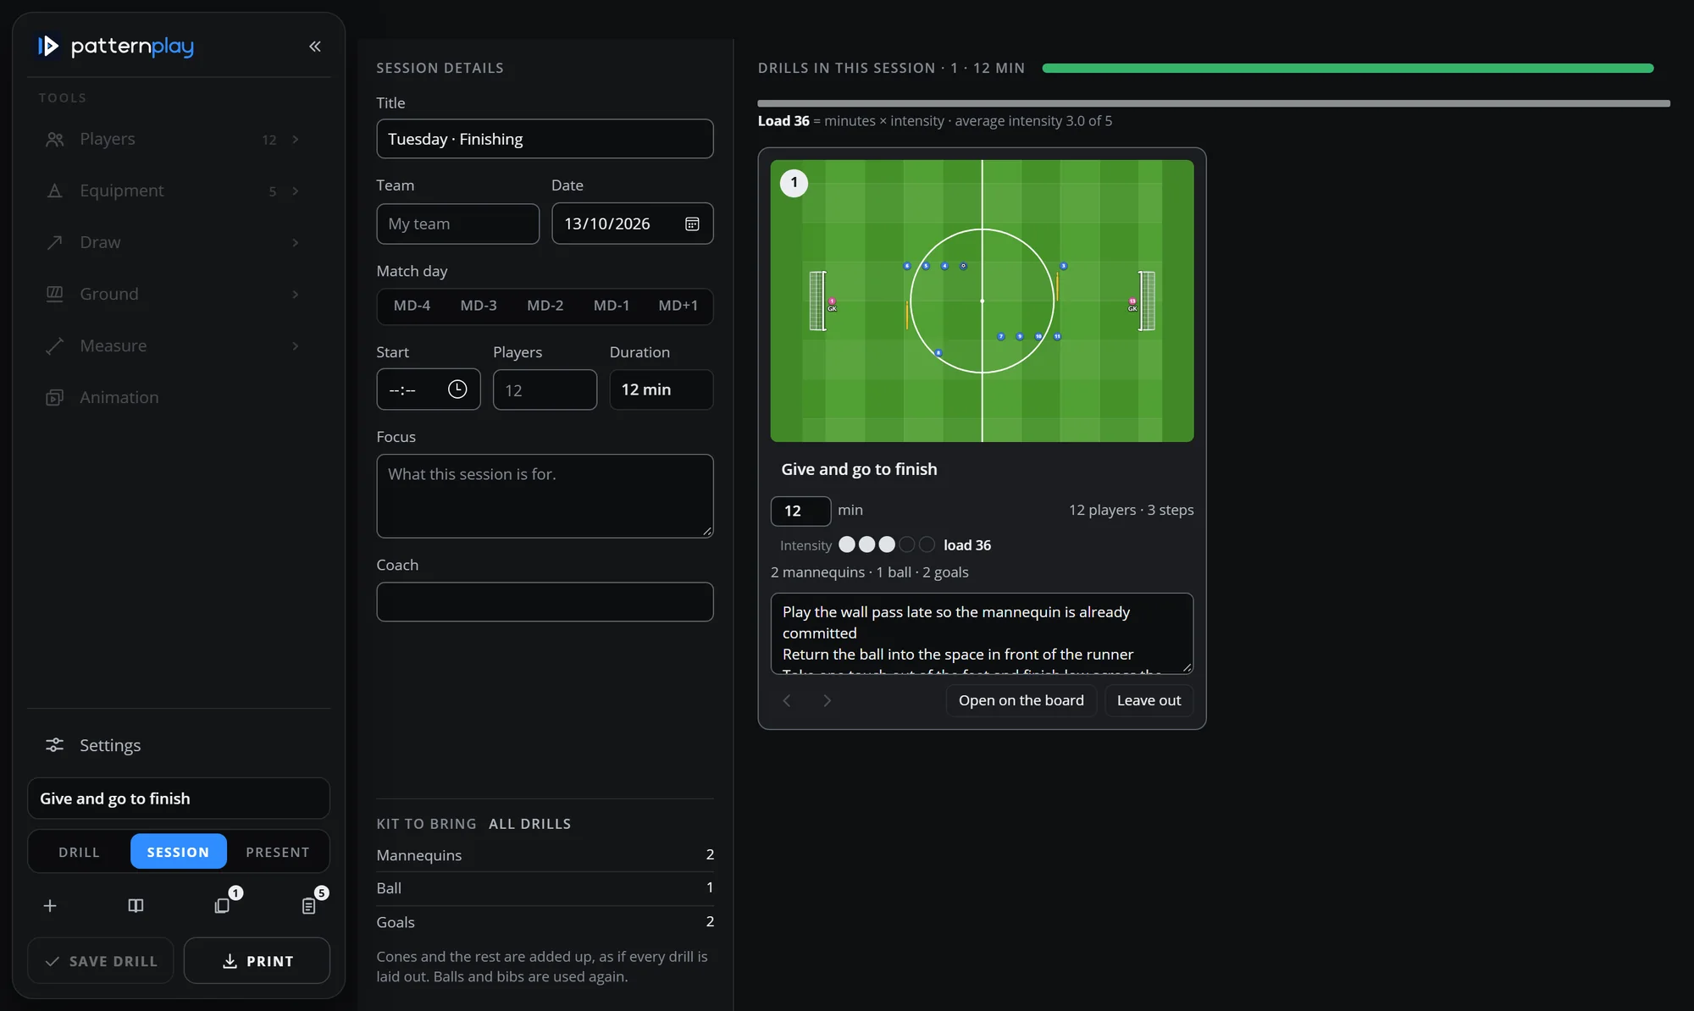This screenshot has width=1694, height=1011.
Task: Click the Title input field
Action: click(x=545, y=139)
